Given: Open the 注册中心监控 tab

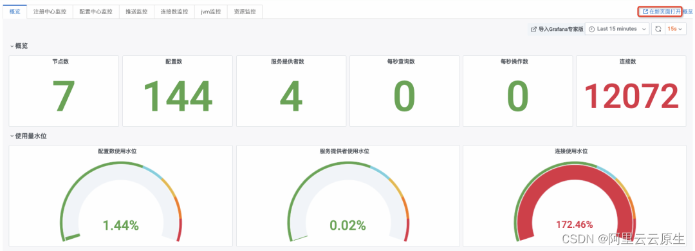Looking at the screenshot, I should (x=50, y=12).
